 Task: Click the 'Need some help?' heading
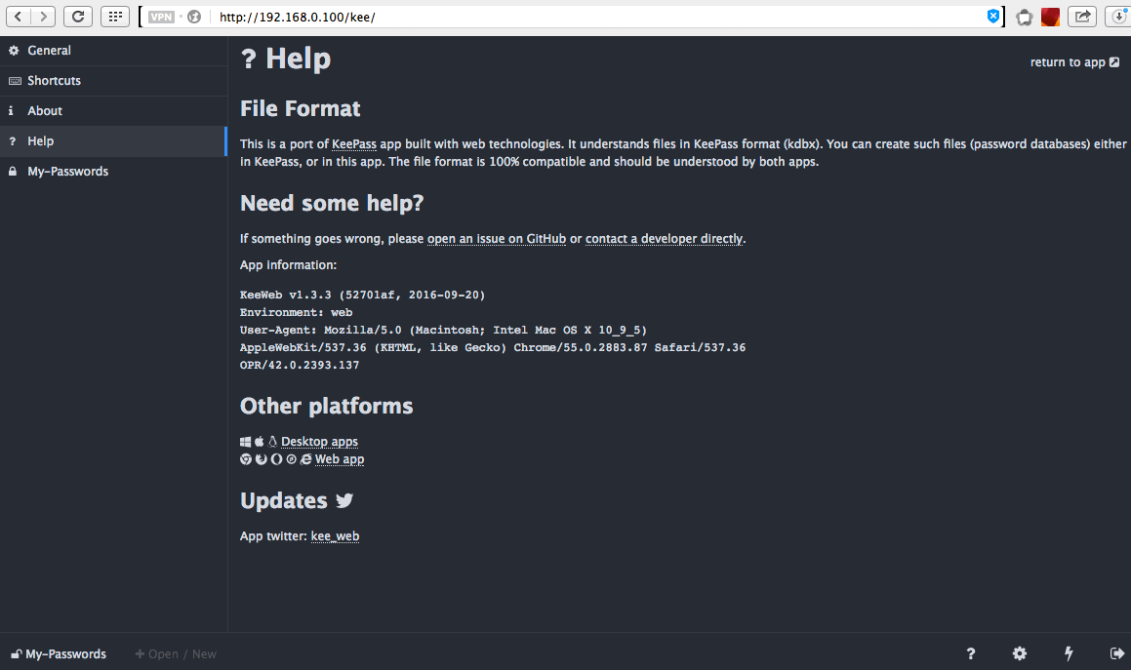pos(332,204)
